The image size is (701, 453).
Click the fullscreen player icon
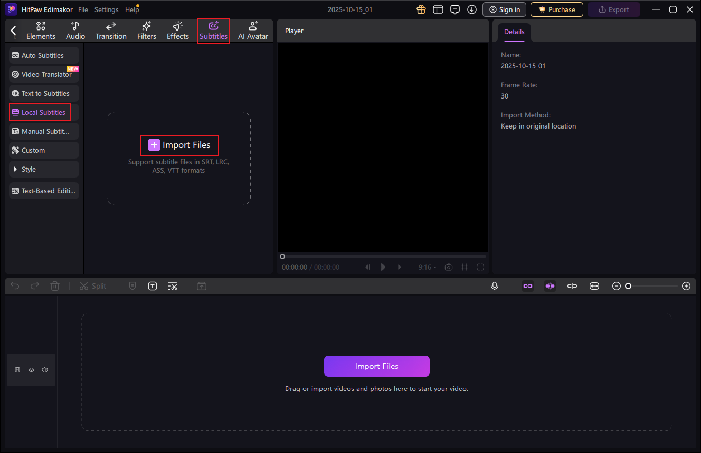pyautogui.click(x=480, y=267)
